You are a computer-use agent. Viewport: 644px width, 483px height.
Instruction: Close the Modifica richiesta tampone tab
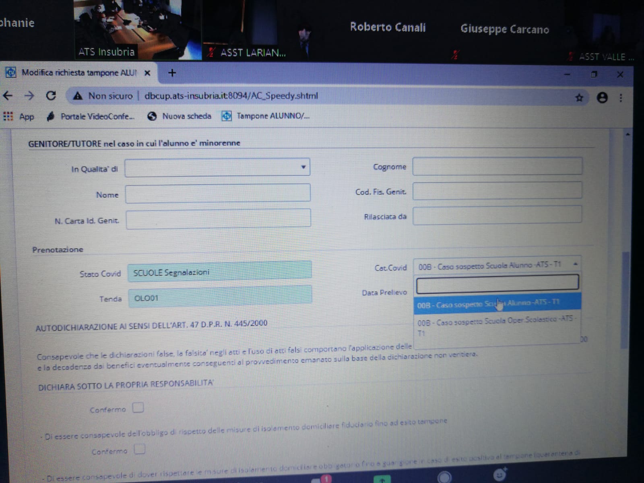(147, 73)
